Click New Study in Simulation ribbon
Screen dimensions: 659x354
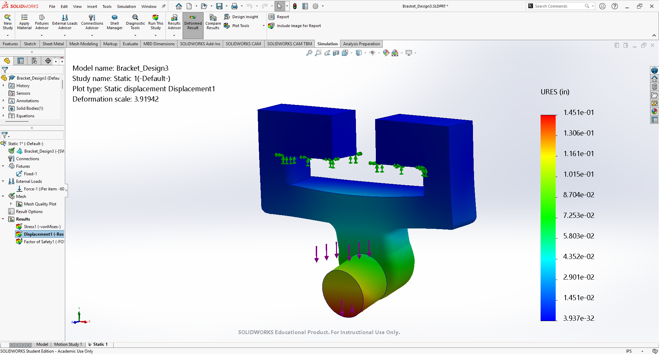pos(8,22)
